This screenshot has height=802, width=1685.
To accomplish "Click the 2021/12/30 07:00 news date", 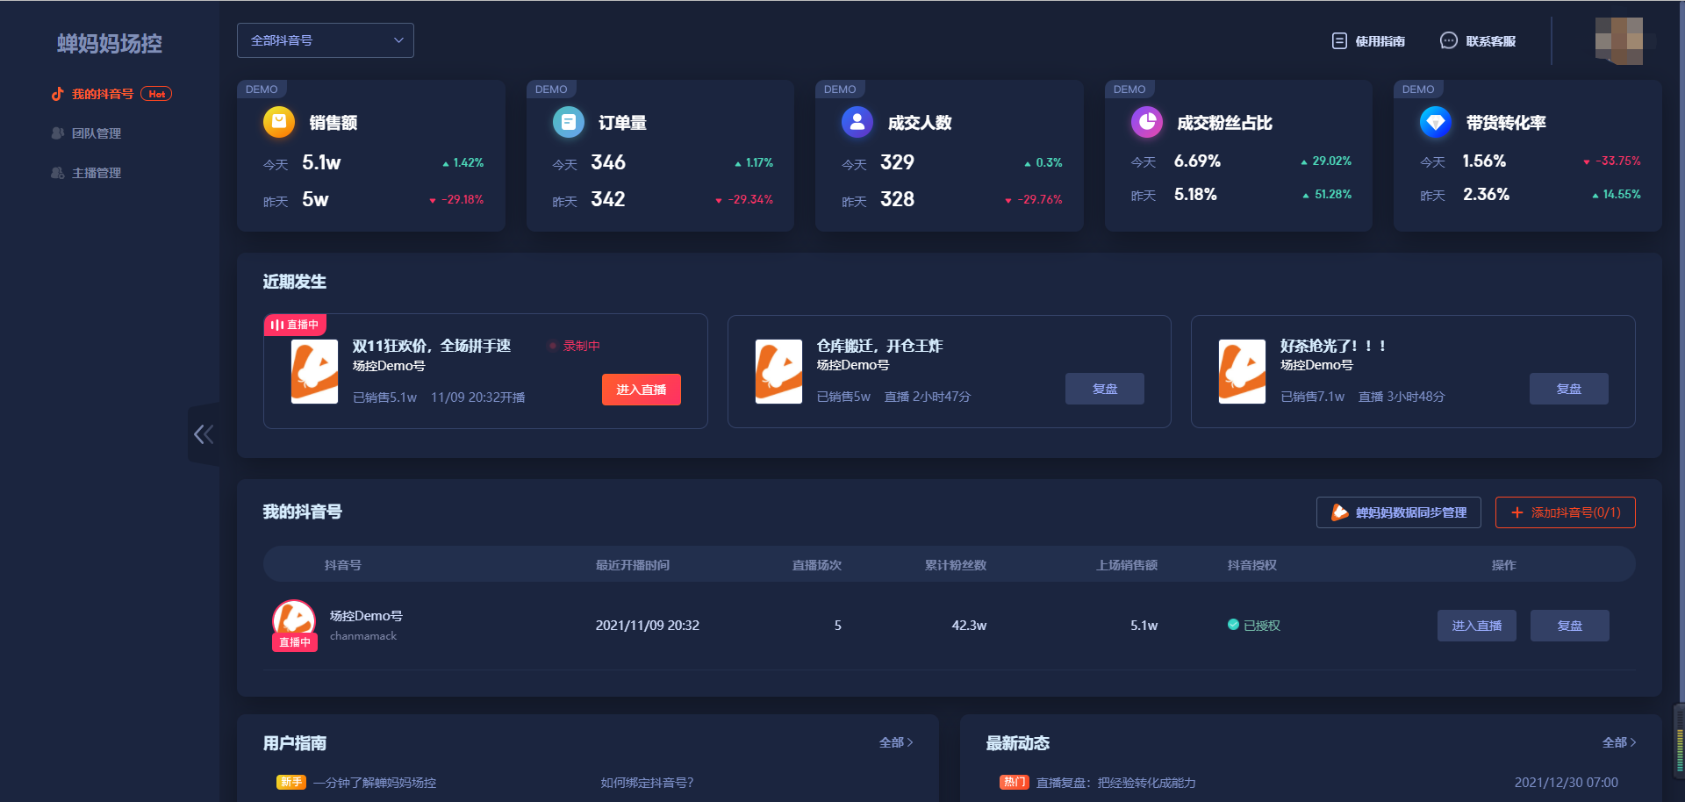I will pos(1567,783).
